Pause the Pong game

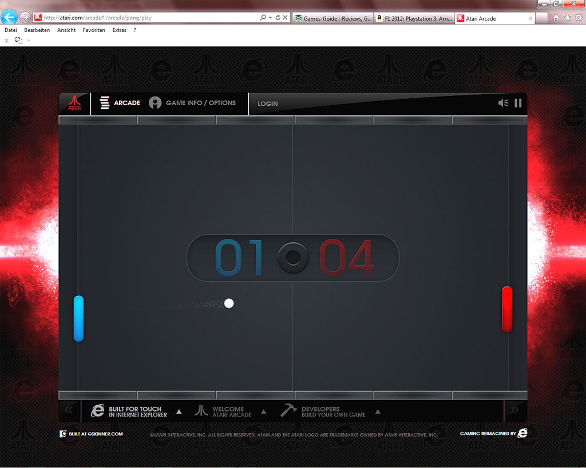[518, 103]
